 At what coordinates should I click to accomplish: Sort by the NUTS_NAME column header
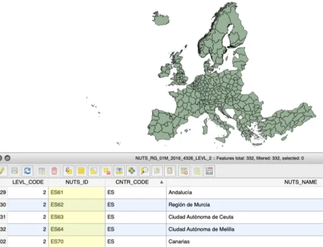(245, 182)
